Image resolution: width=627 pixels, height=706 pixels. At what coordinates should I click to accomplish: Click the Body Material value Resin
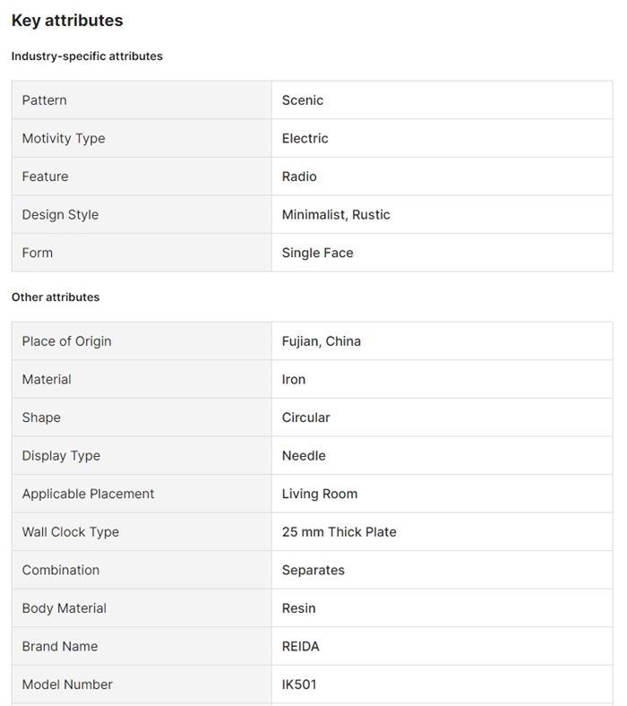tap(299, 608)
